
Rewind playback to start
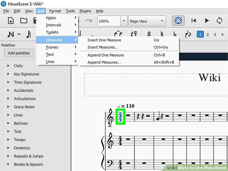coord(193,21)
